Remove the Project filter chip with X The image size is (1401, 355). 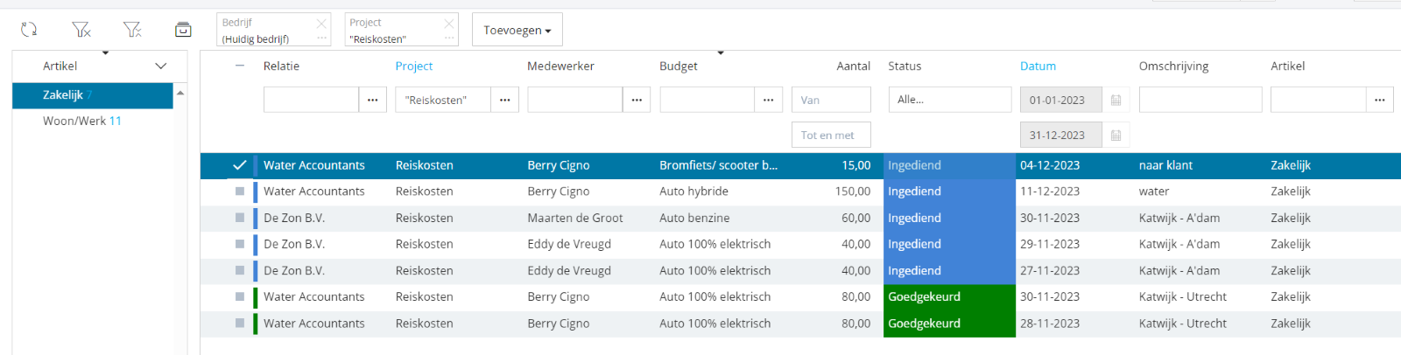pyautogui.click(x=449, y=23)
